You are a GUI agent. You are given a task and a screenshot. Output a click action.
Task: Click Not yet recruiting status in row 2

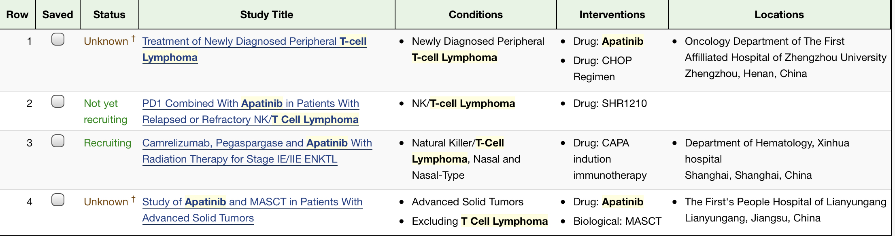(x=105, y=111)
